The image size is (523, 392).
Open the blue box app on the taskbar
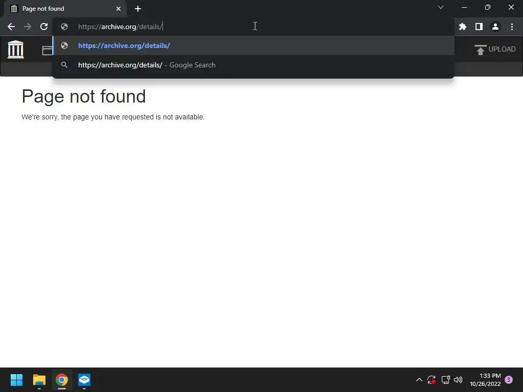84,380
